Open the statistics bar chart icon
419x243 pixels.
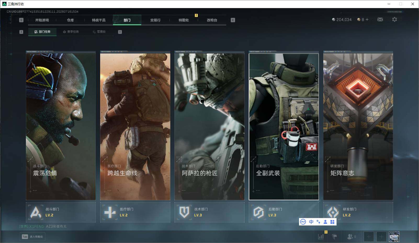click(x=321, y=236)
